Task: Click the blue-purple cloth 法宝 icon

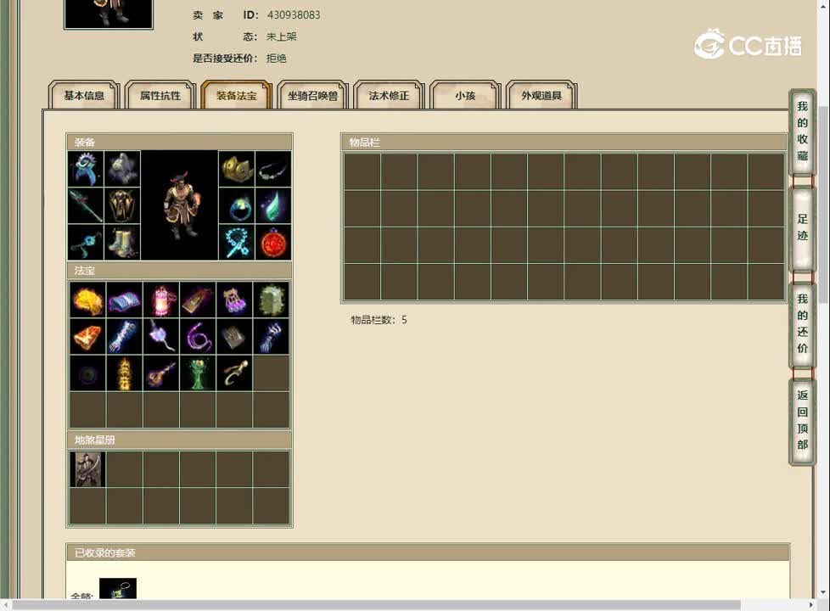Action: pyautogui.click(x=125, y=300)
